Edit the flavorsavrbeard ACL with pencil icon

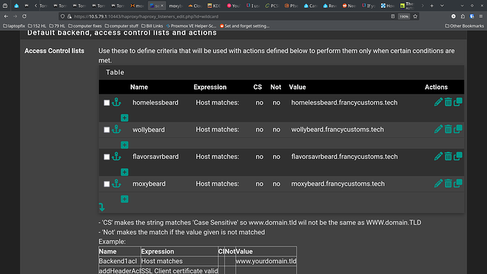click(x=438, y=156)
